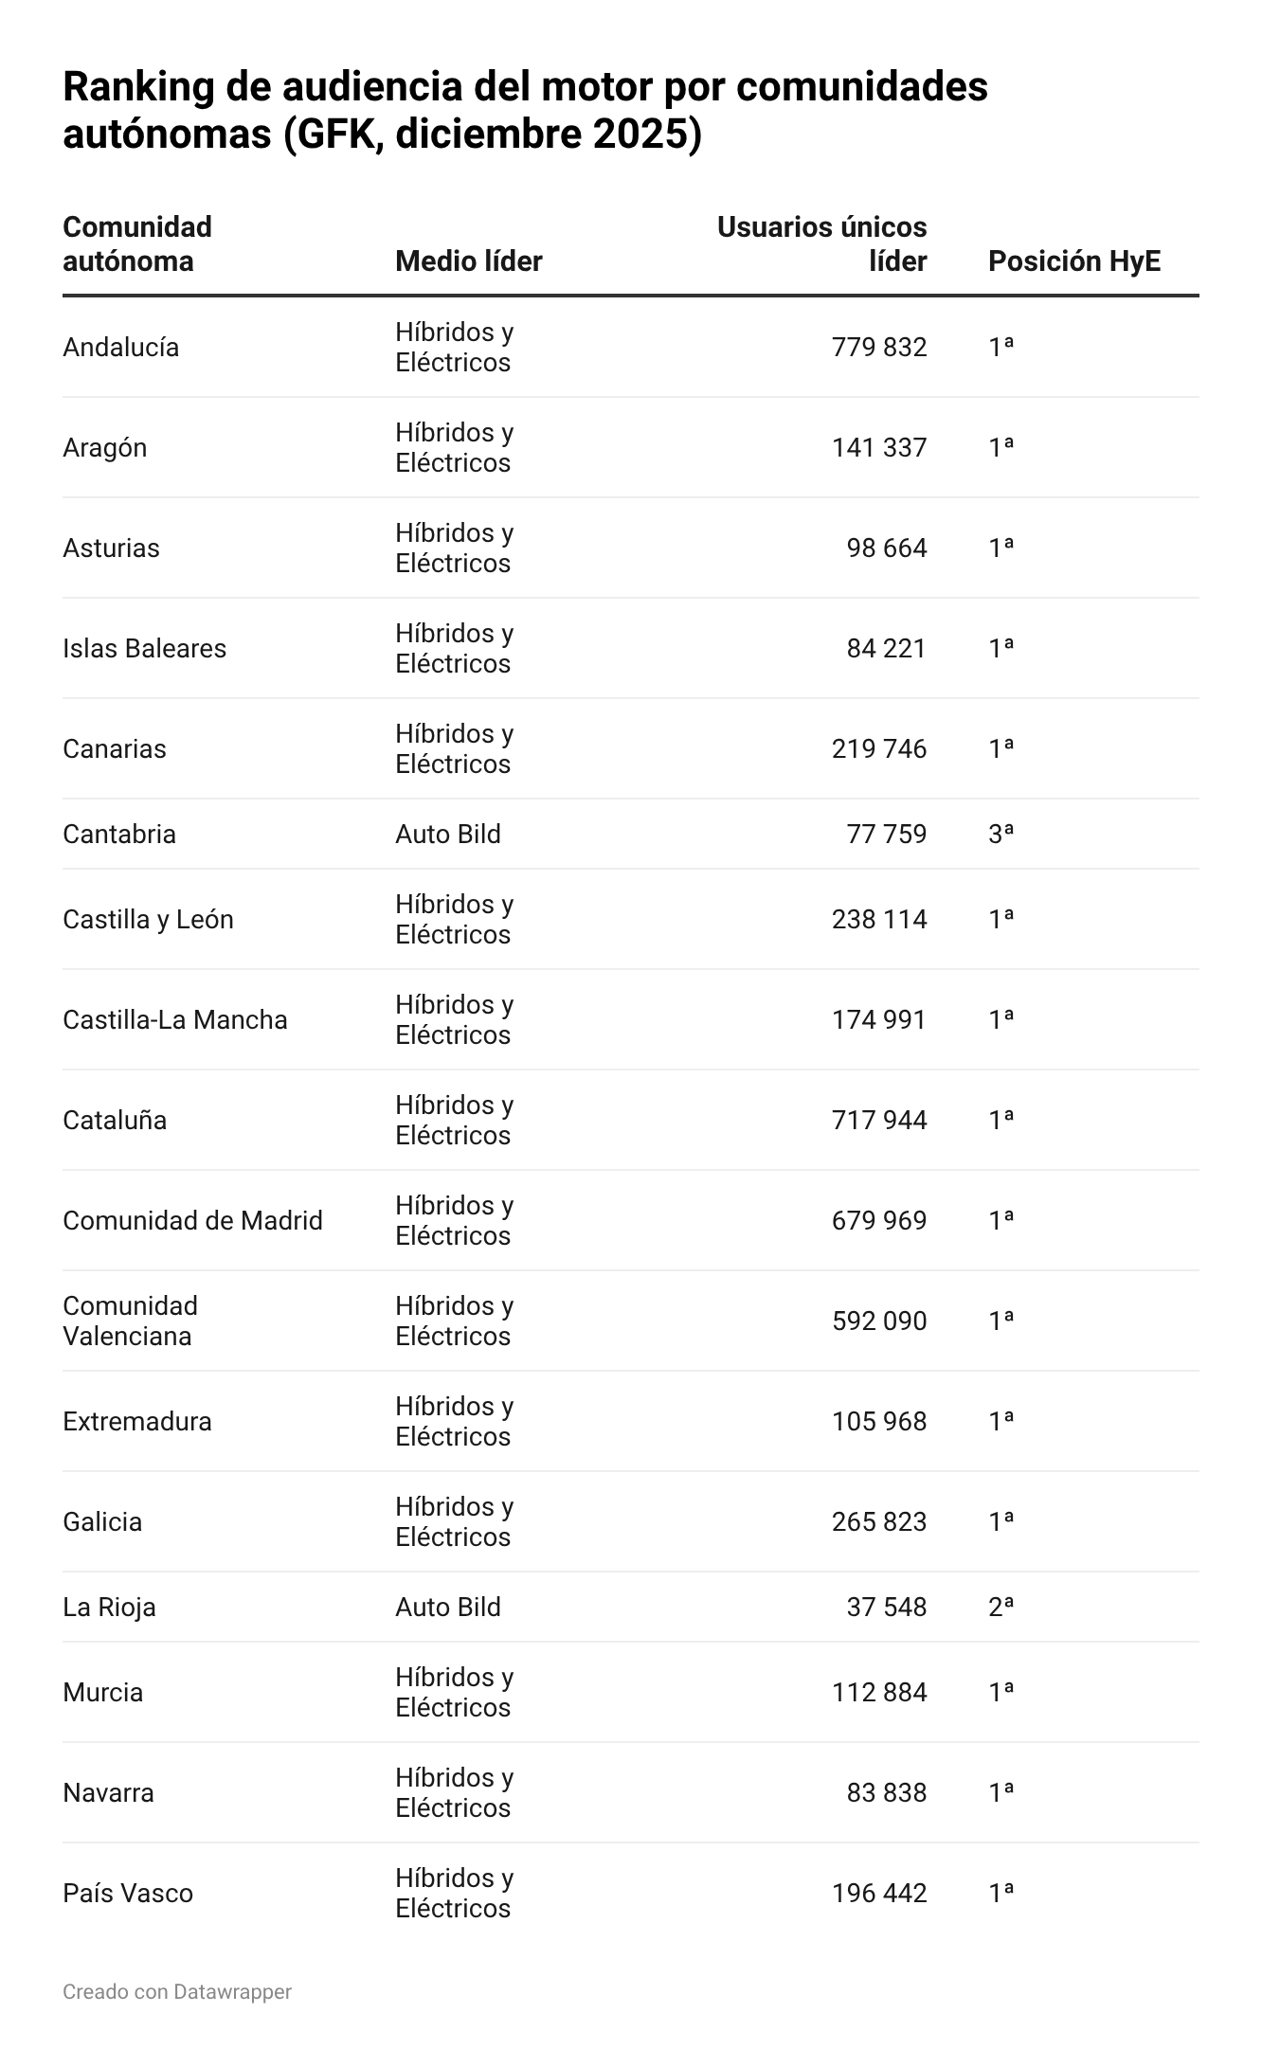Select the 'Medio líder' column header
This screenshot has height=2067, width=1262.
pyautogui.click(x=468, y=261)
